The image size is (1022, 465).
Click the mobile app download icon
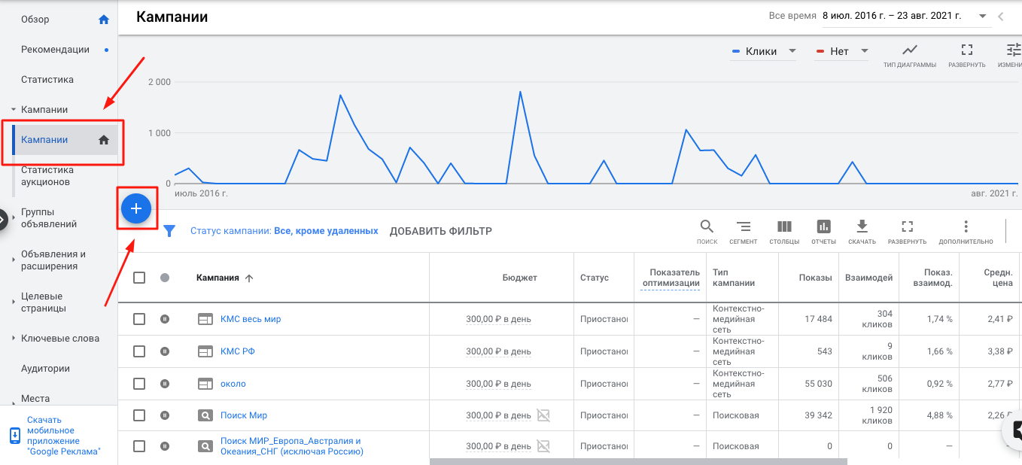pyautogui.click(x=15, y=436)
